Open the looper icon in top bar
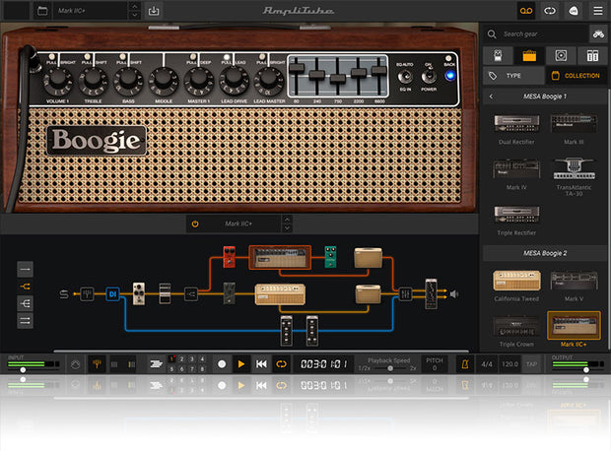The image size is (611, 451). 550,11
